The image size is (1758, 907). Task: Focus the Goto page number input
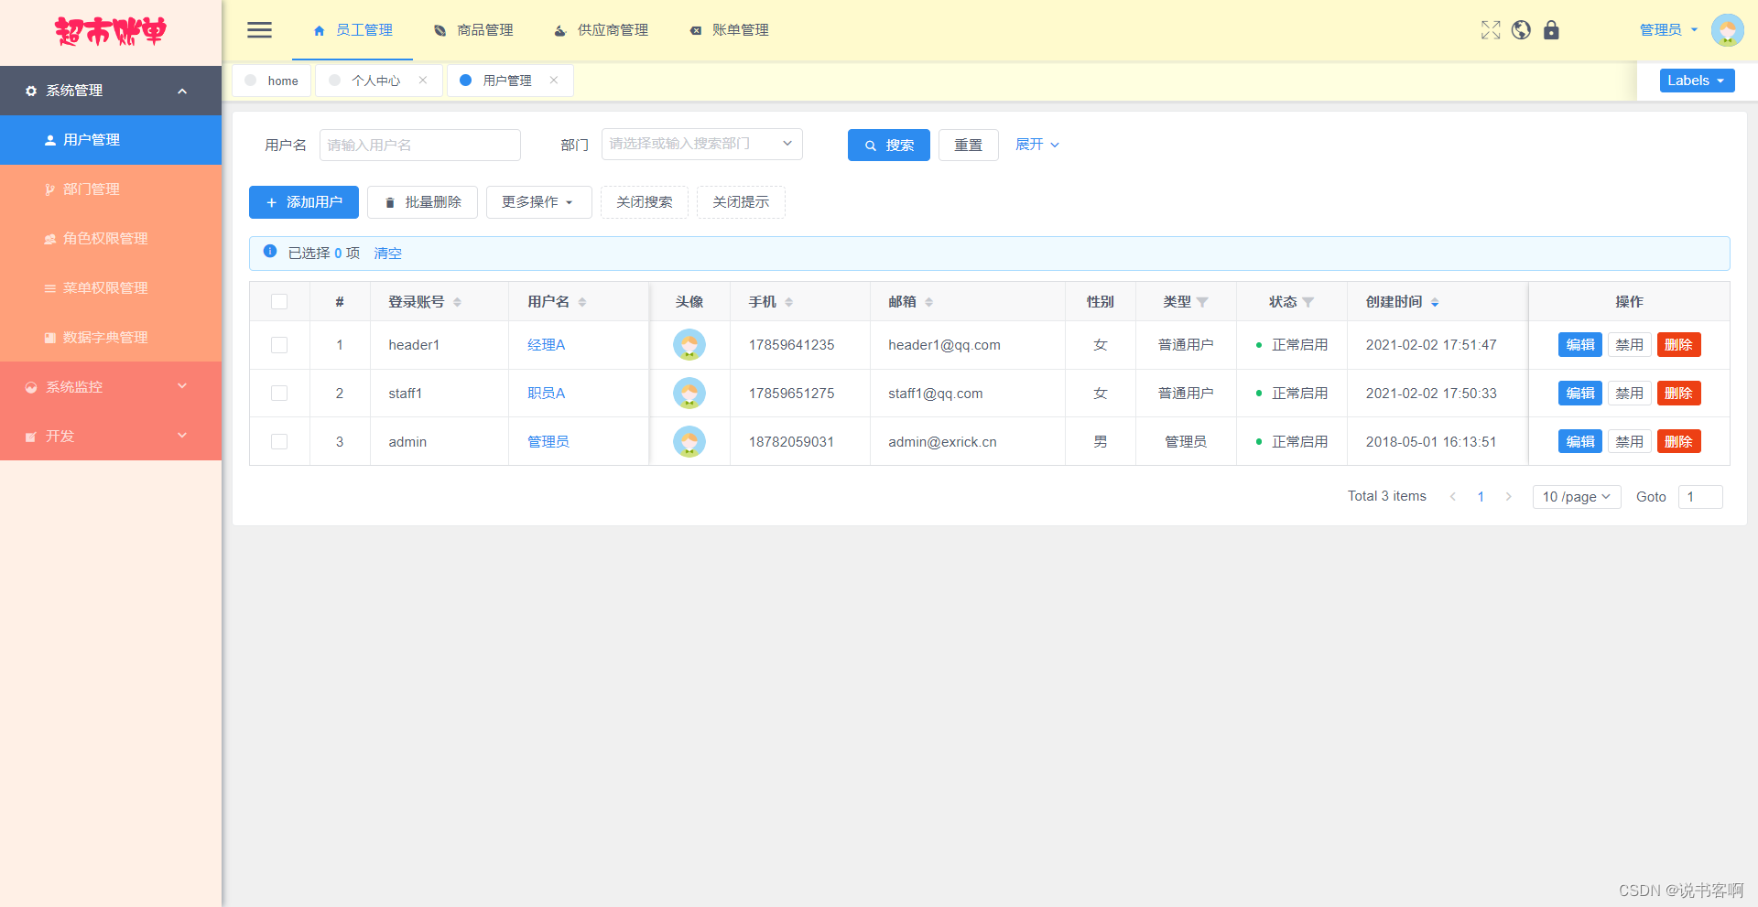(1700, 497)
